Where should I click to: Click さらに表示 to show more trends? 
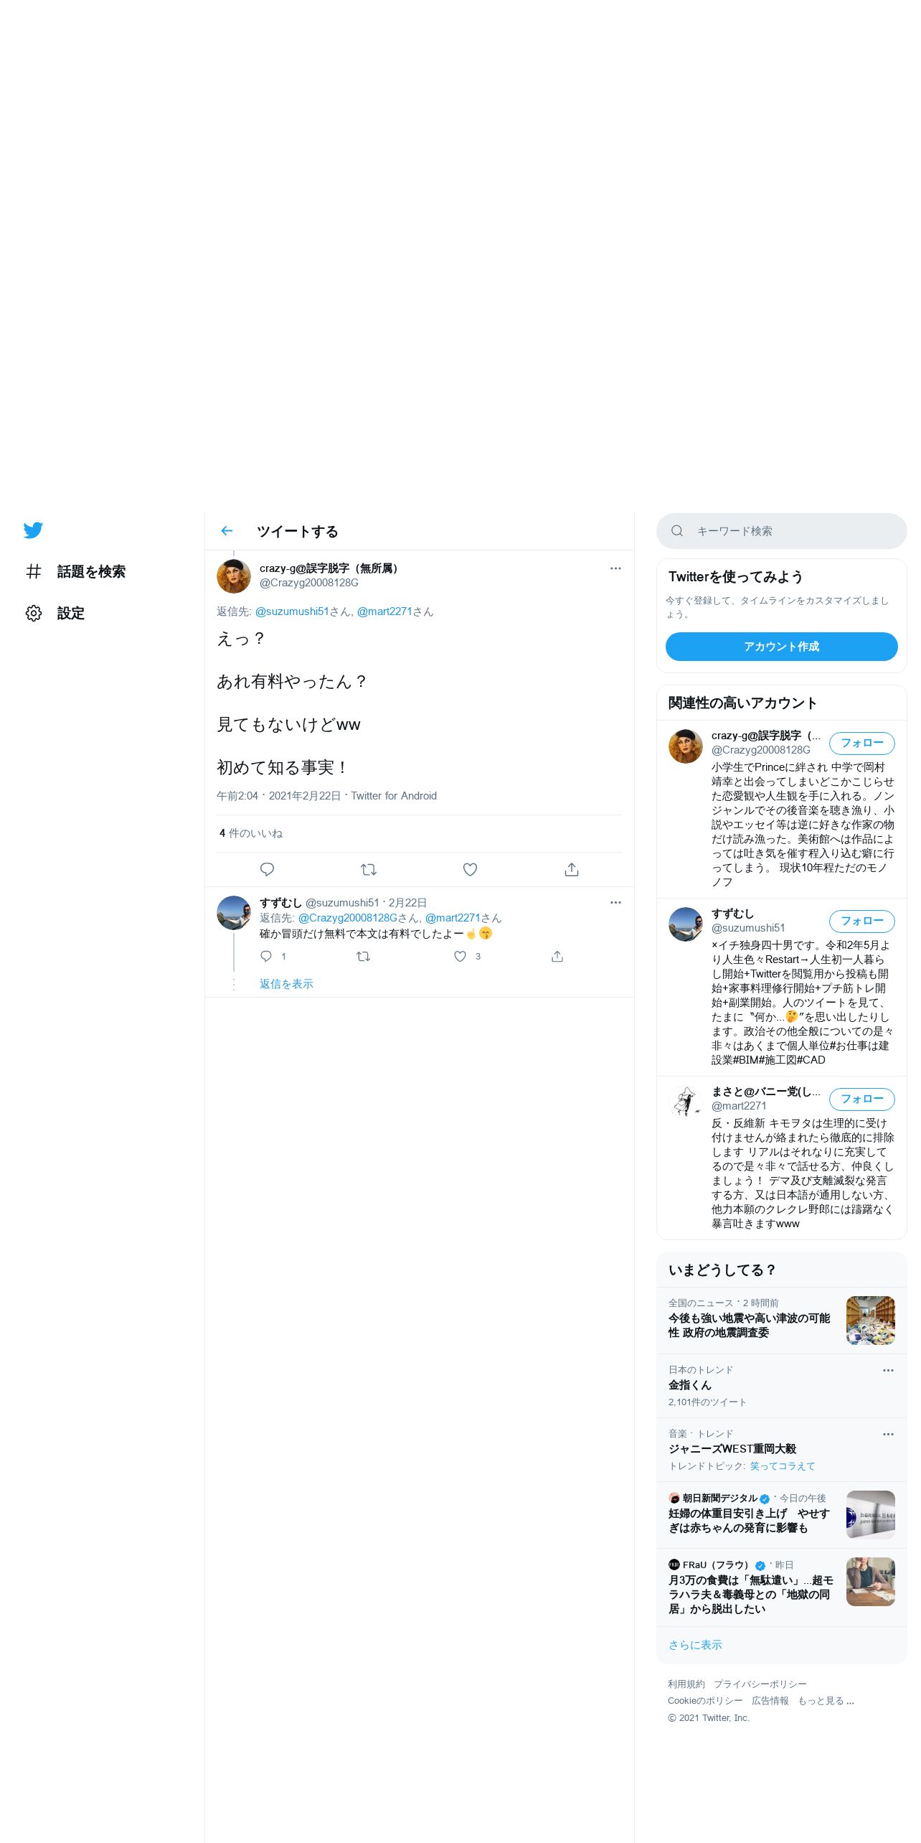695,1644
